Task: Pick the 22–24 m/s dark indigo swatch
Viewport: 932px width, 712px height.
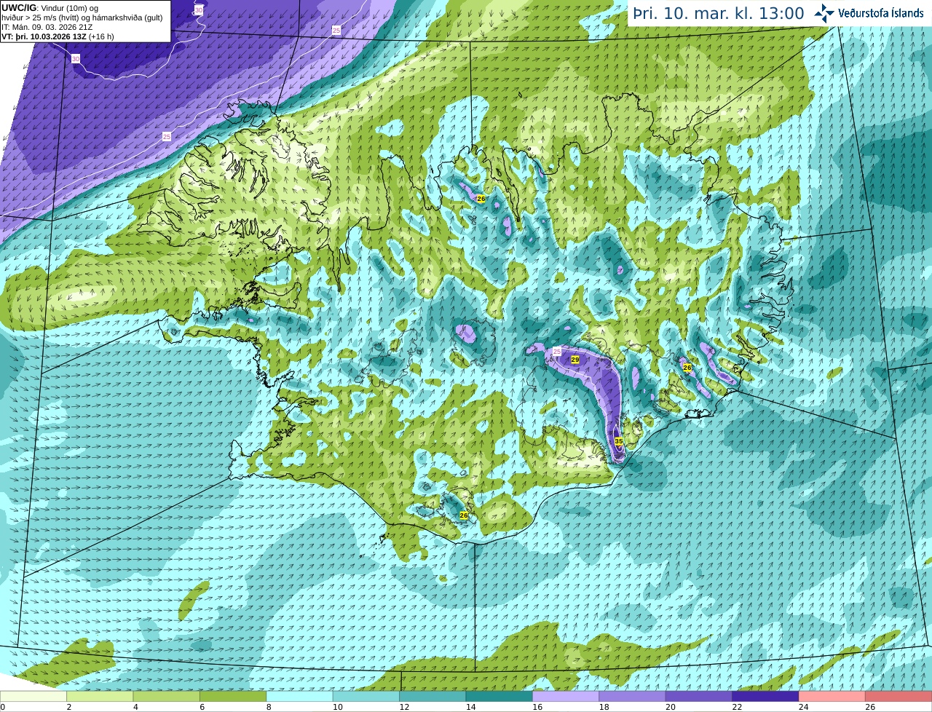Action: (x=765, y=696)
